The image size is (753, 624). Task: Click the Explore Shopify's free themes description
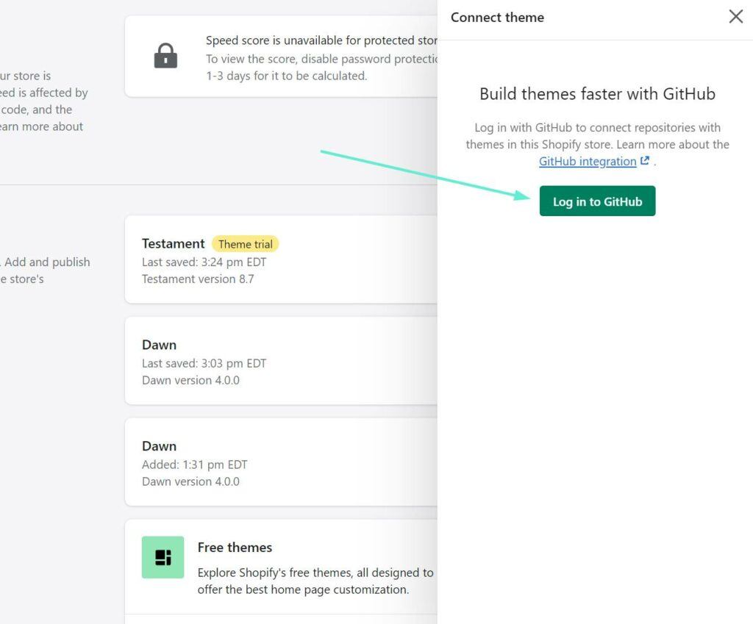(x=315, y=581)
